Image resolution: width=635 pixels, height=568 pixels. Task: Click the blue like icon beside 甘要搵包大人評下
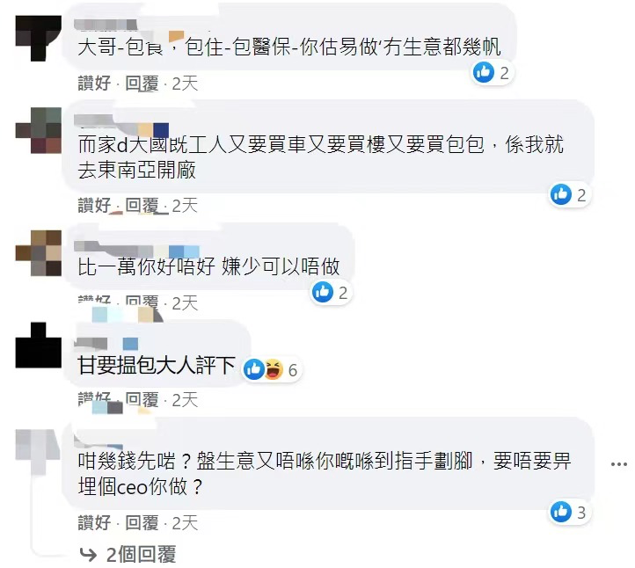coord(254,369)
